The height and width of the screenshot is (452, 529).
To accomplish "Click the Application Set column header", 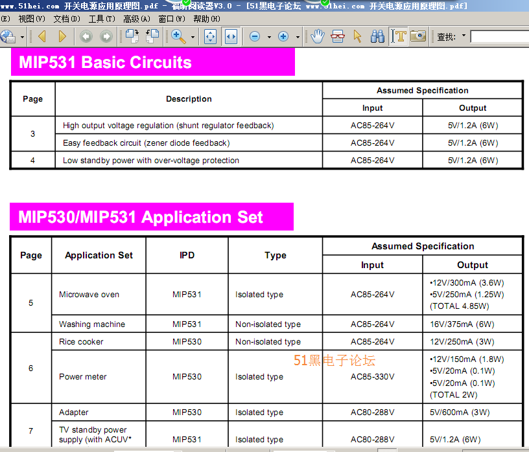I will point(99,256).
